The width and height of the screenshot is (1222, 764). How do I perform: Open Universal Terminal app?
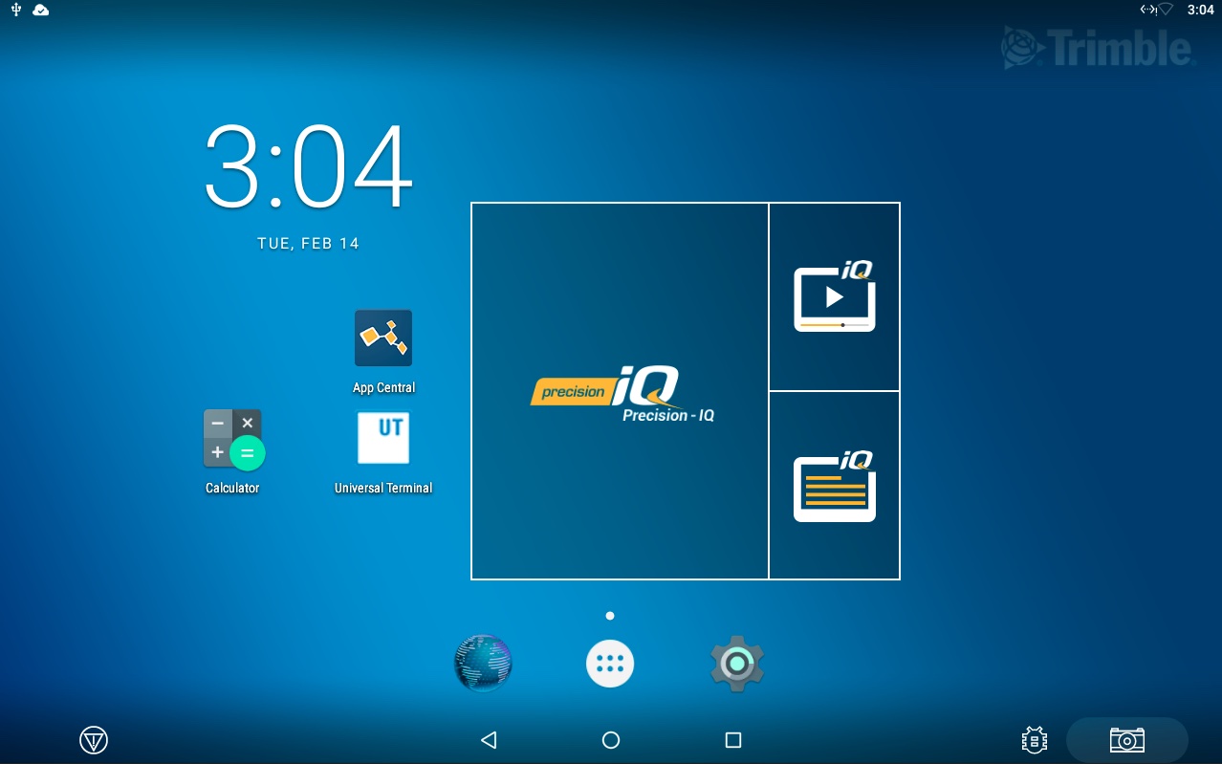point(382,439)
